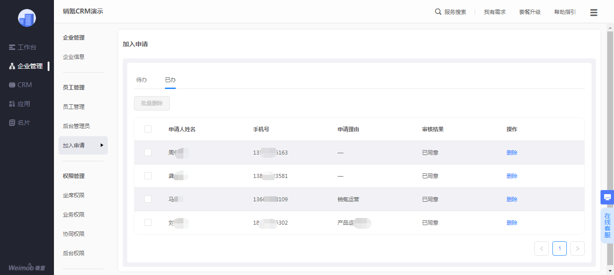Click the CRM sidebar icon
Image resolution: width=614 pixels, height=275 pixels.
[x=12, y=85]
